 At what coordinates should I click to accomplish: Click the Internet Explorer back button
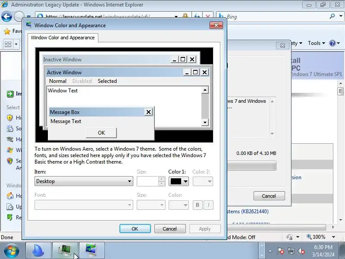click(x=6, y=16)
